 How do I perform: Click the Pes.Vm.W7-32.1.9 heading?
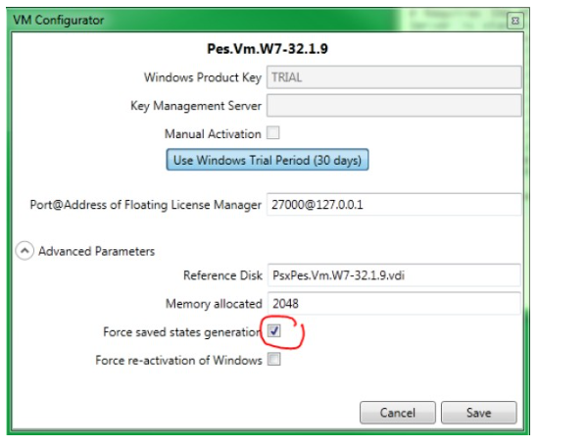268,49
